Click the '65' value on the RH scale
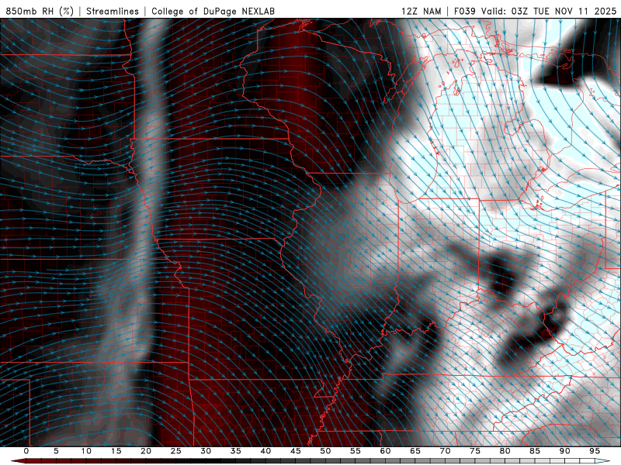The width and height of the screenshot is (621, 465). [x=415, y=451]
